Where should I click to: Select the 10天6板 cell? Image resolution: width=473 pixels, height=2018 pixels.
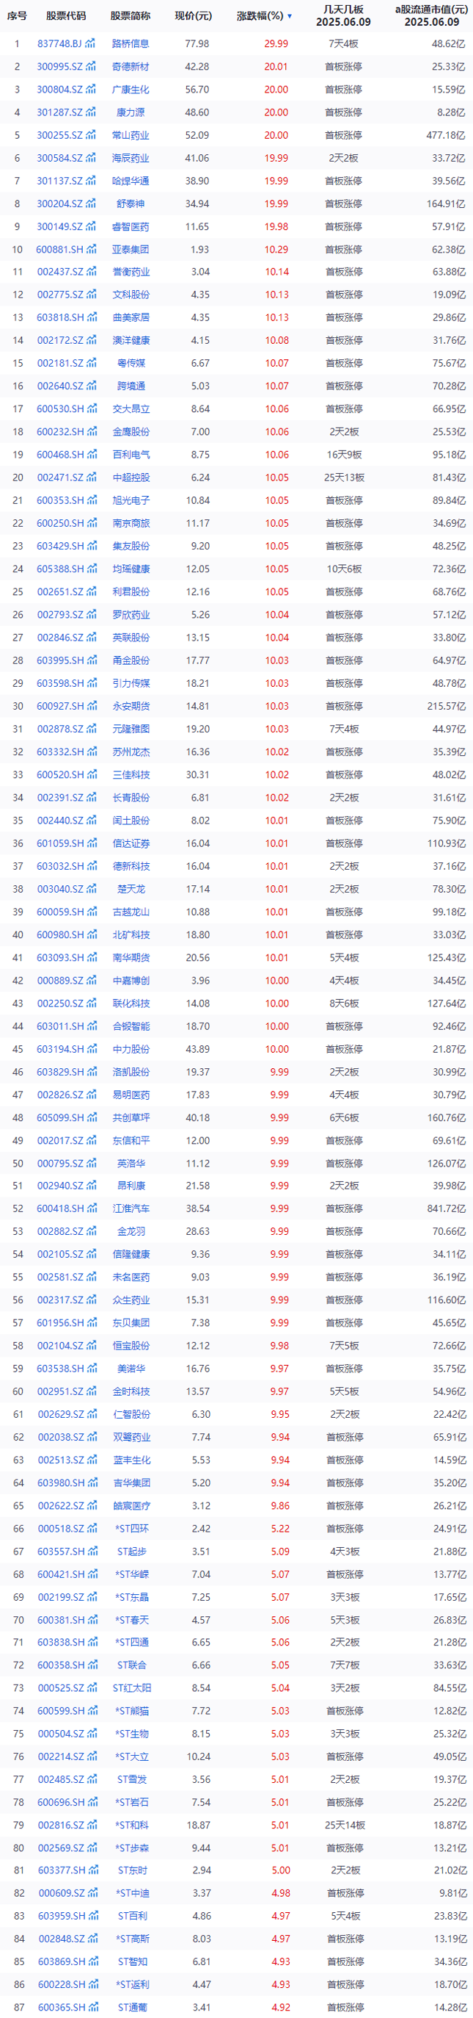pyautogui.click(x=343, y=569)
